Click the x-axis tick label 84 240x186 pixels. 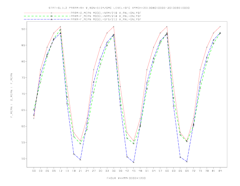click(220, 171)
